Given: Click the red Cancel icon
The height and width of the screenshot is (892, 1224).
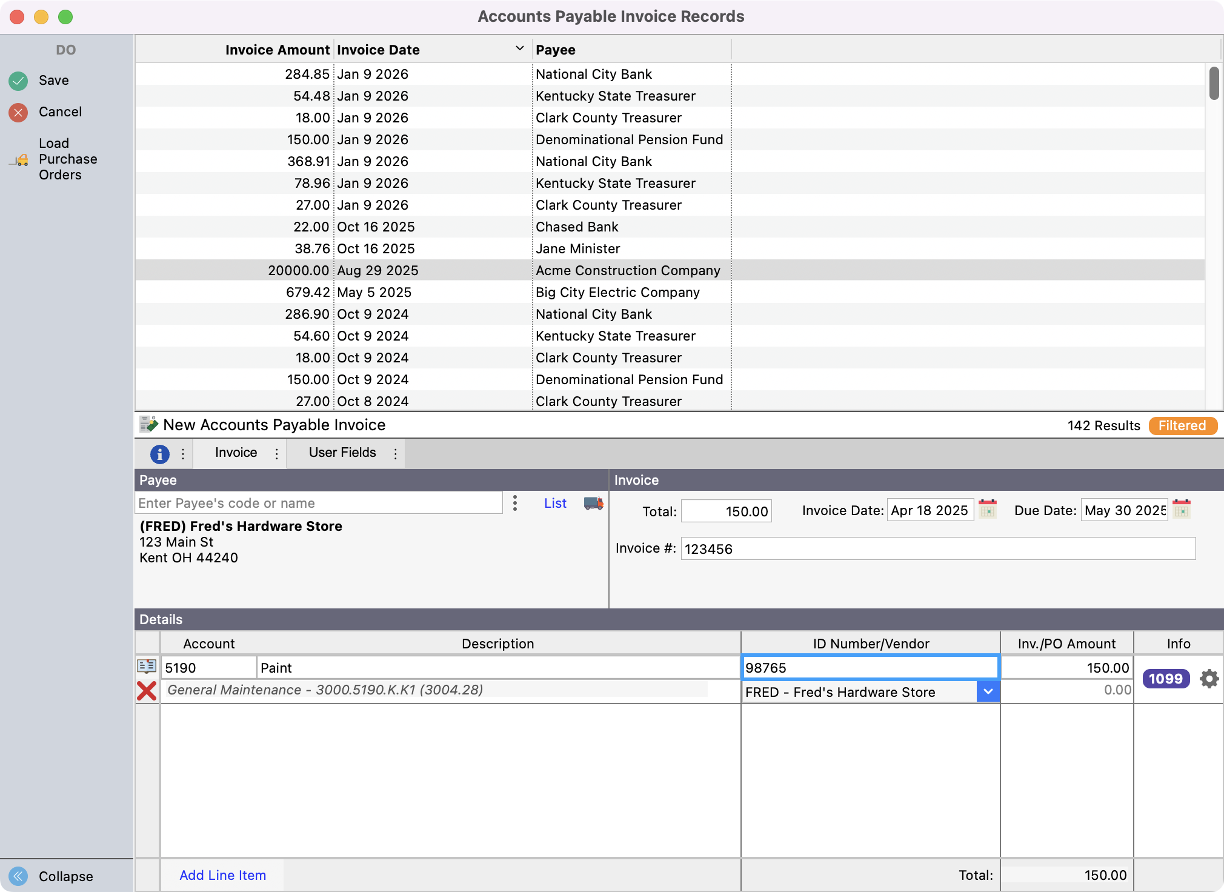Looking at the screenshot, I should pyautogui.click(x=18, y=112).
